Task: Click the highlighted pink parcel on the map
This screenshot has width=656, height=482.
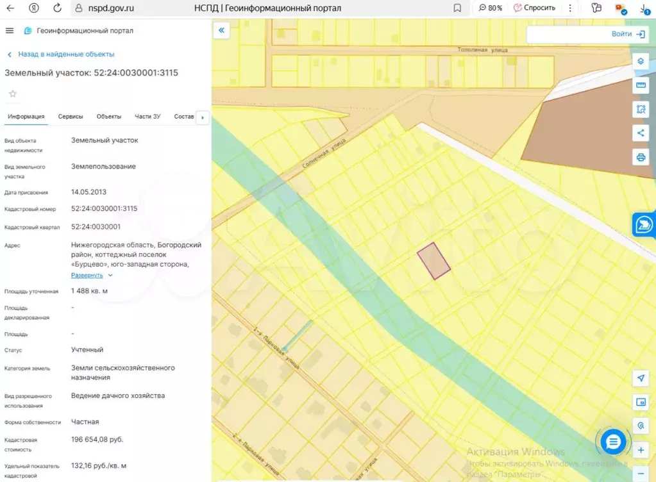Action: (434, 261)
